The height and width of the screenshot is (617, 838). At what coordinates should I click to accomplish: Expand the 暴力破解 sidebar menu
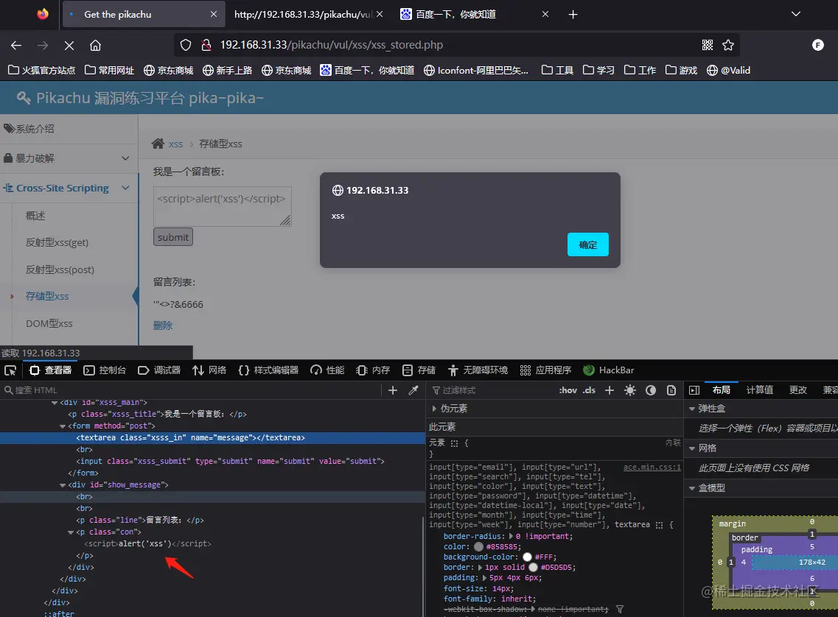point(69,158)
